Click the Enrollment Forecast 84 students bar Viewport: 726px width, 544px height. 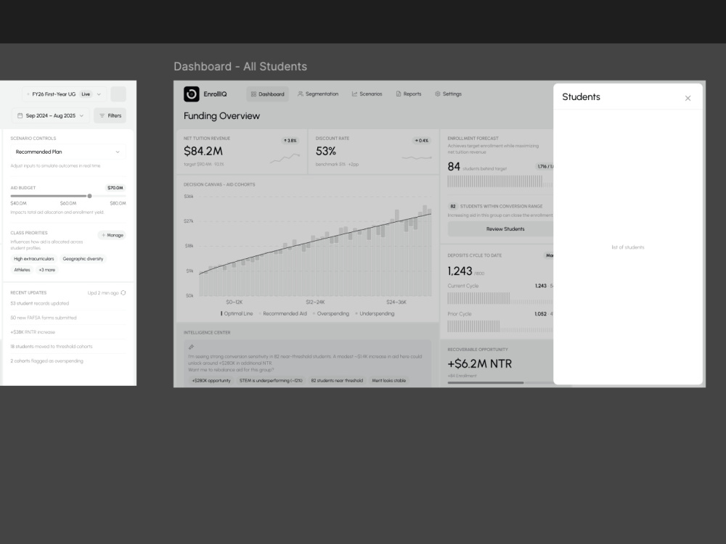point(500,181)
